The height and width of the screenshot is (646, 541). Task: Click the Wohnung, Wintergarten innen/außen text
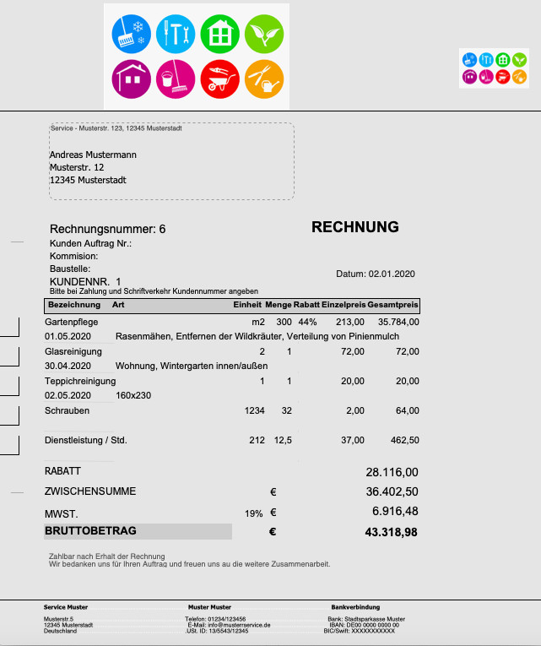point(192,366)
